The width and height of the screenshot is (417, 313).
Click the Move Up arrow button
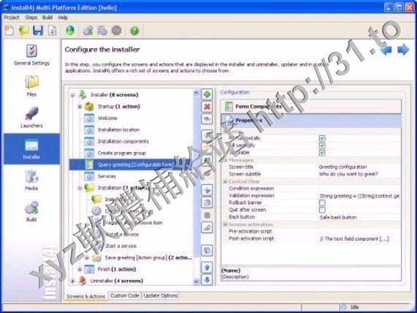tap(207, 267)
